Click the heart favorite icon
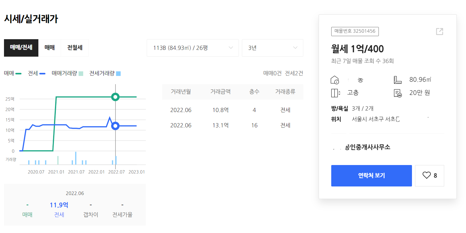 click(427, 175)
